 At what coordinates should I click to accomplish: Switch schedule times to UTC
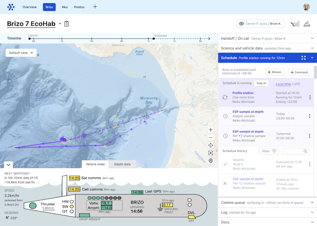point(297,84)
